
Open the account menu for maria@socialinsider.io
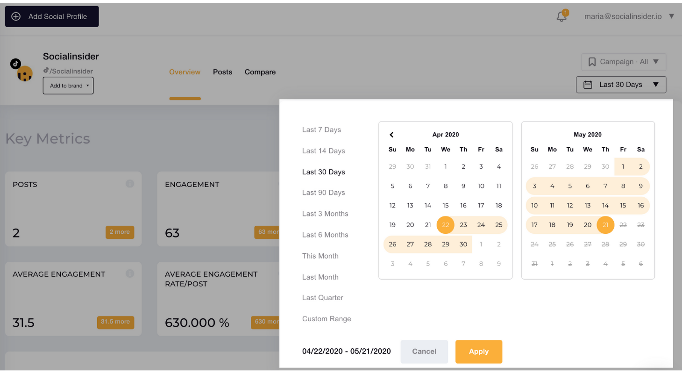[x=672, y=16]
